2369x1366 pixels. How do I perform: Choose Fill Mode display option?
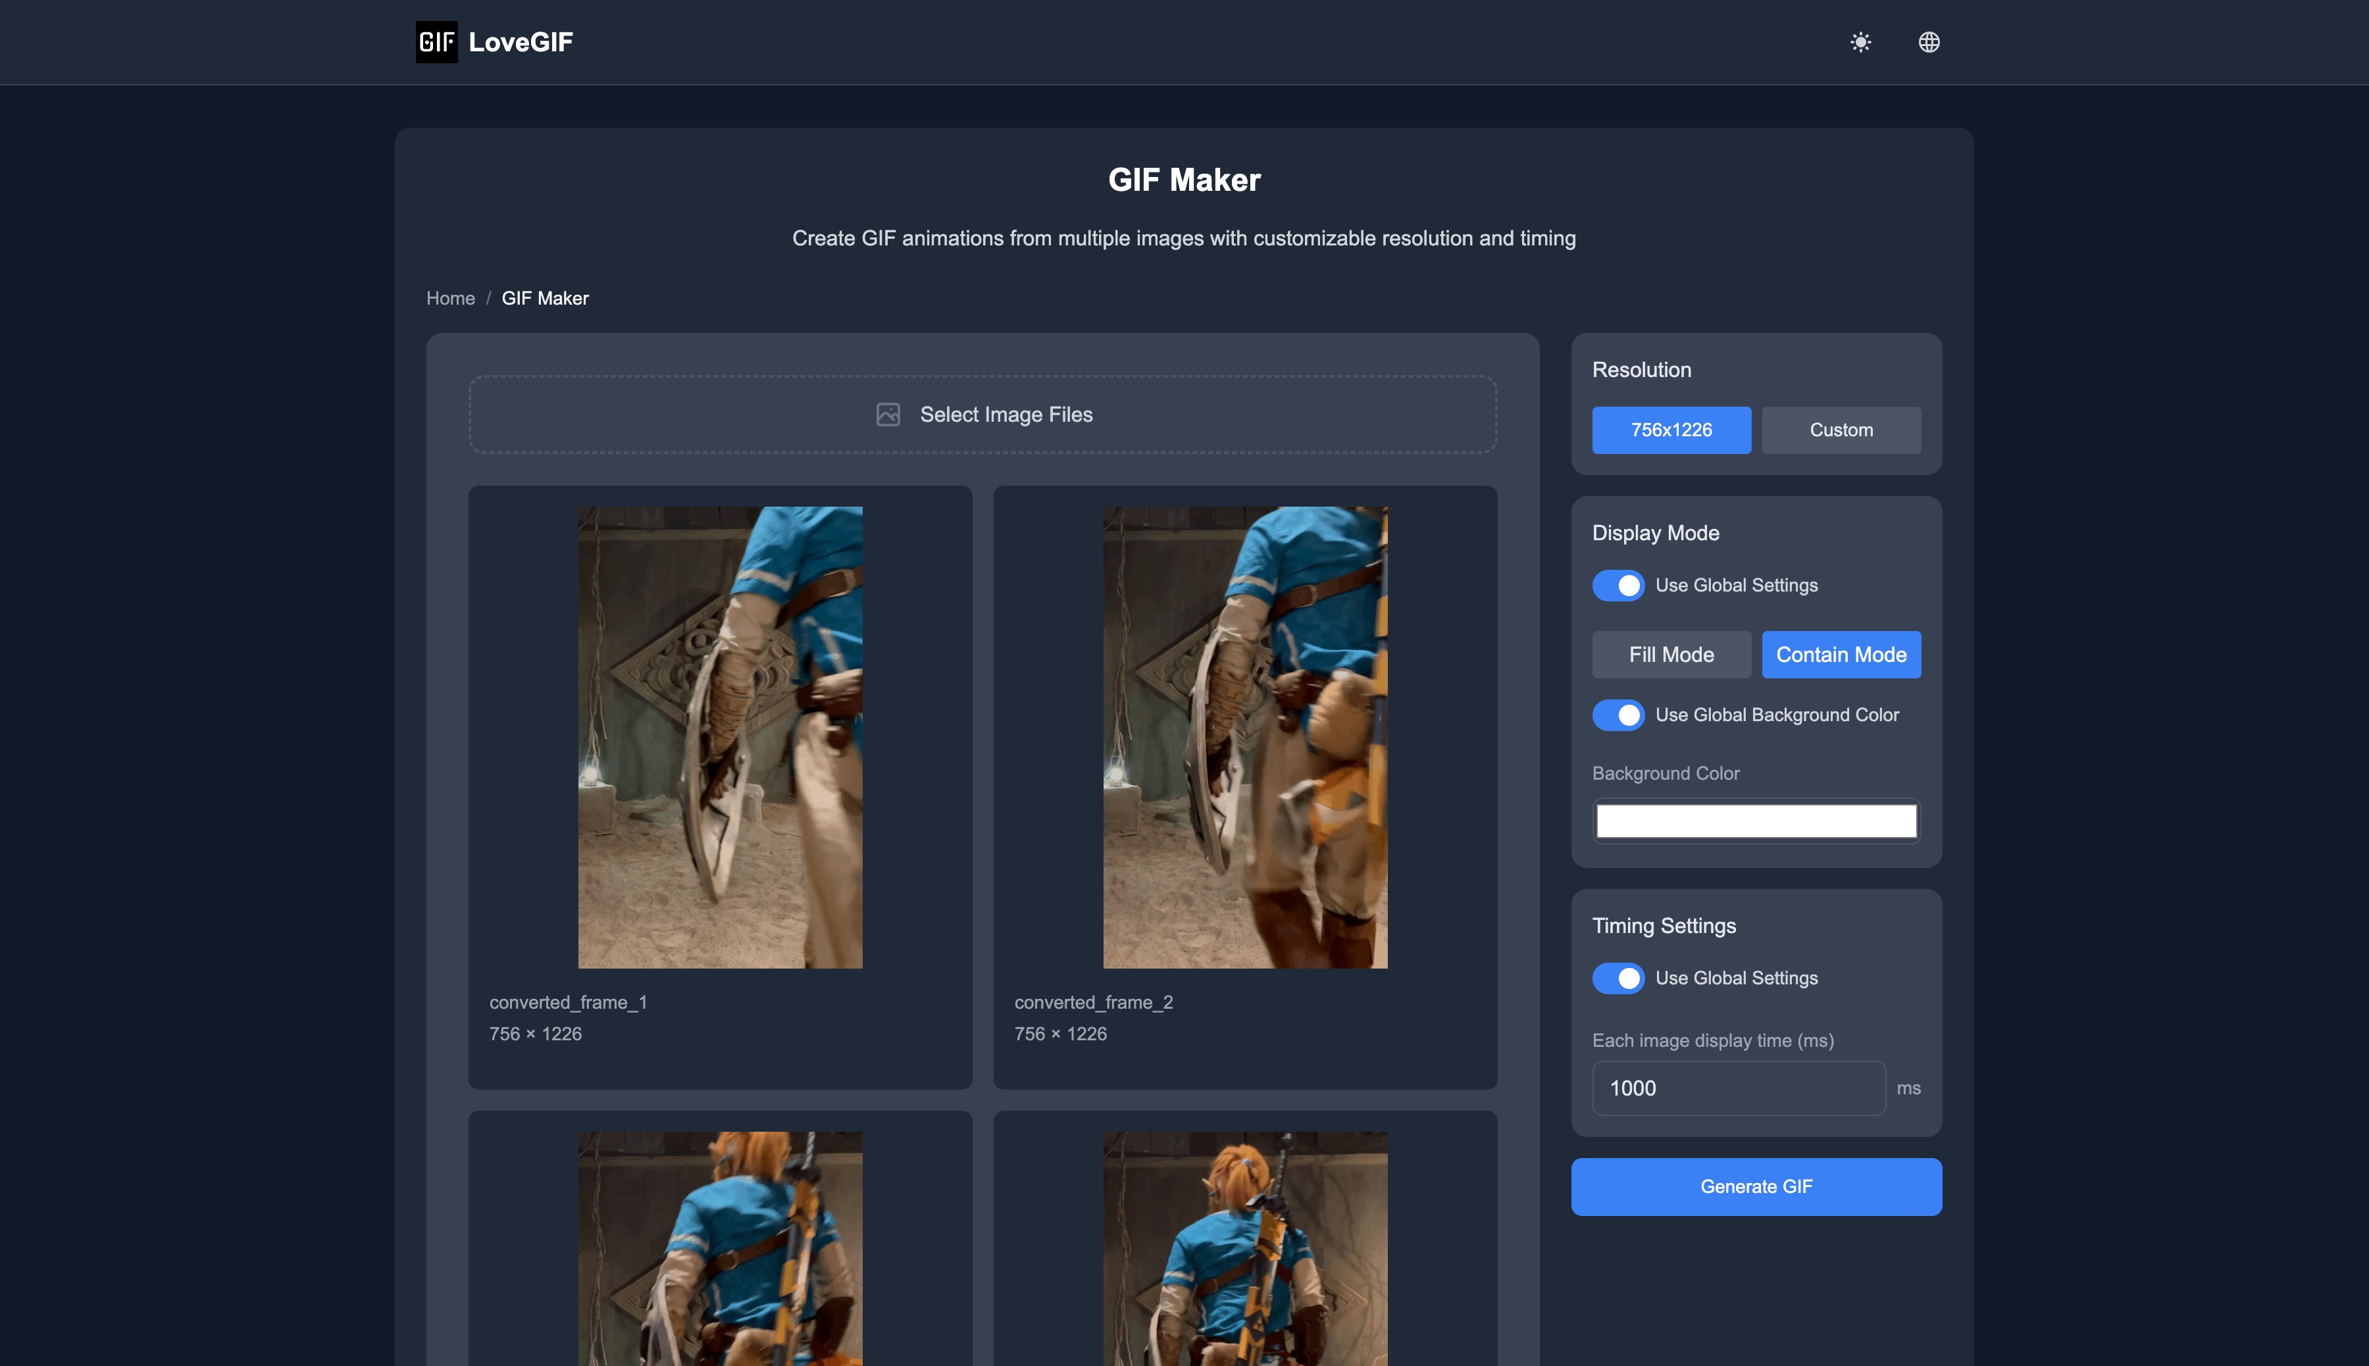click(x=1671, y=655)
